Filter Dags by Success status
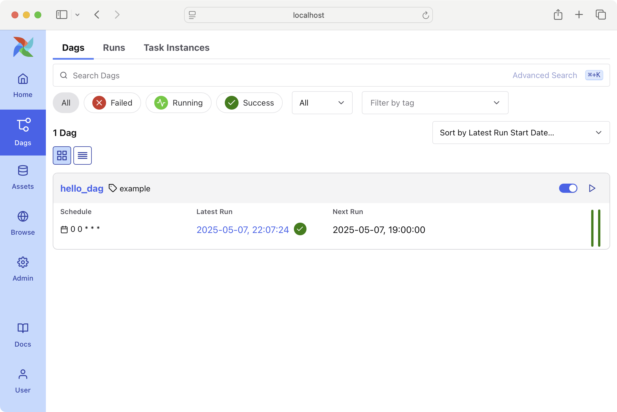 249,103
